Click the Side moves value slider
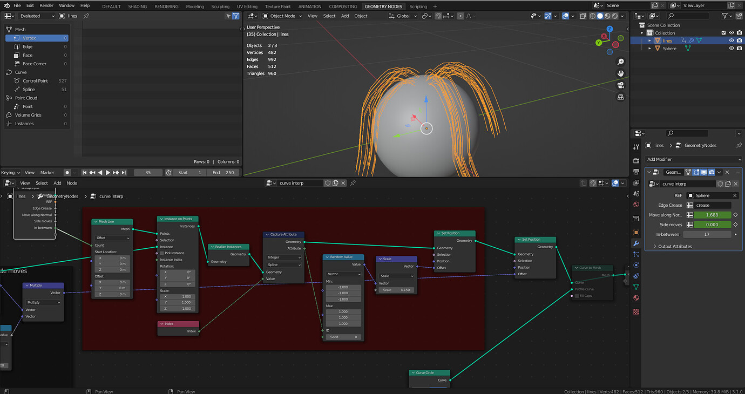Screen dimensions: 745x394 [x=712, y=225]
